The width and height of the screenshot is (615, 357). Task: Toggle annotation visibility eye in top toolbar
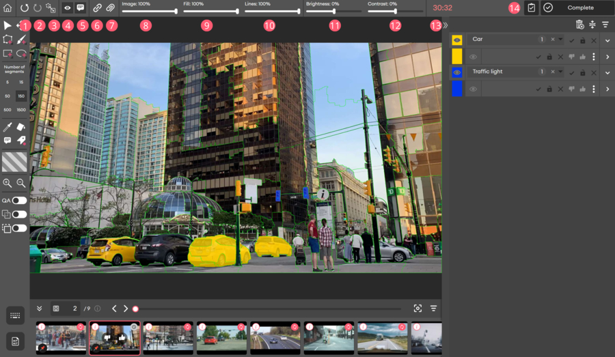[68, 8]
